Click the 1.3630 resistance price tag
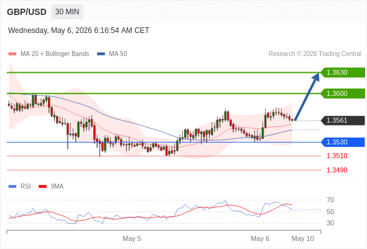 343,72
